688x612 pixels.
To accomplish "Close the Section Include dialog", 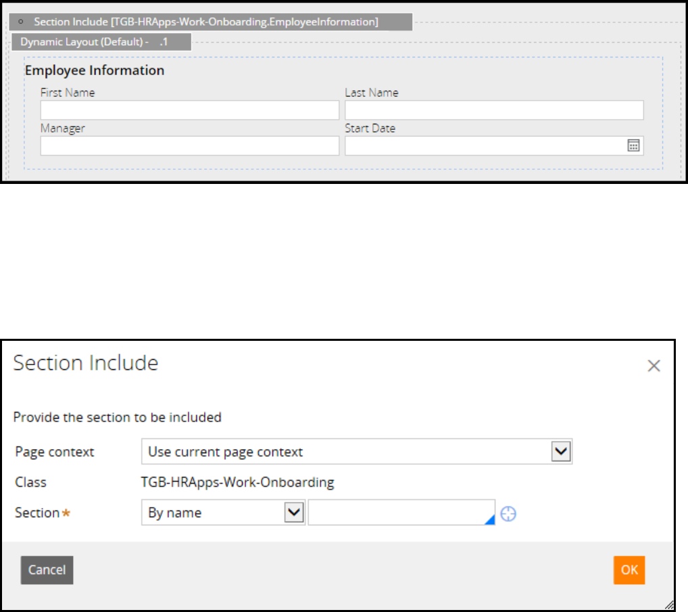I will click(x=654, y=366).
